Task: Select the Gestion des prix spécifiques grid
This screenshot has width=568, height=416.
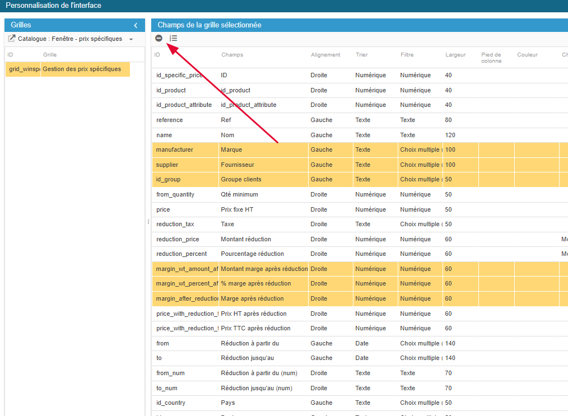Action: (82, 69)
